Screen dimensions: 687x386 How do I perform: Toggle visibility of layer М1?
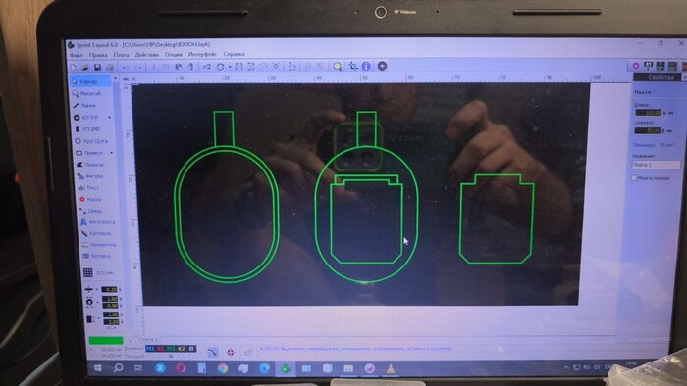coord(150,349)
